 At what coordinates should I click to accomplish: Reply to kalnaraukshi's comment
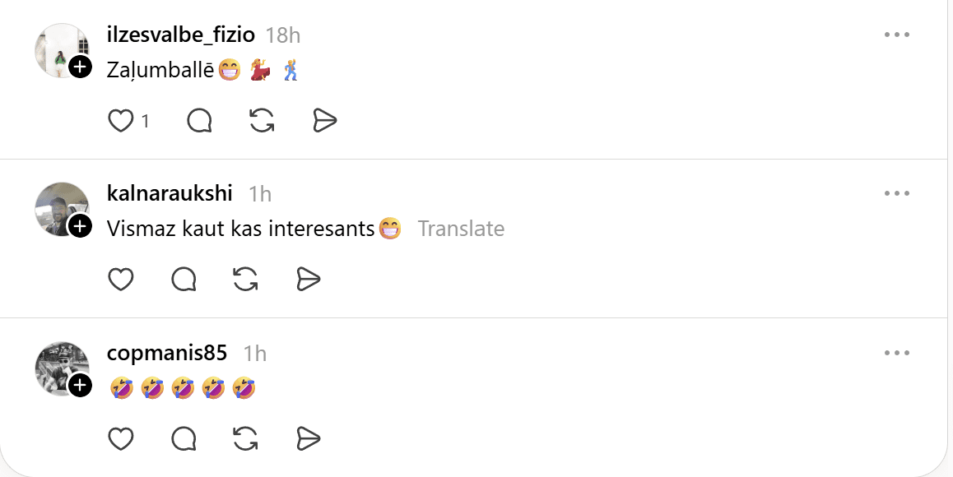click(184, 280)
